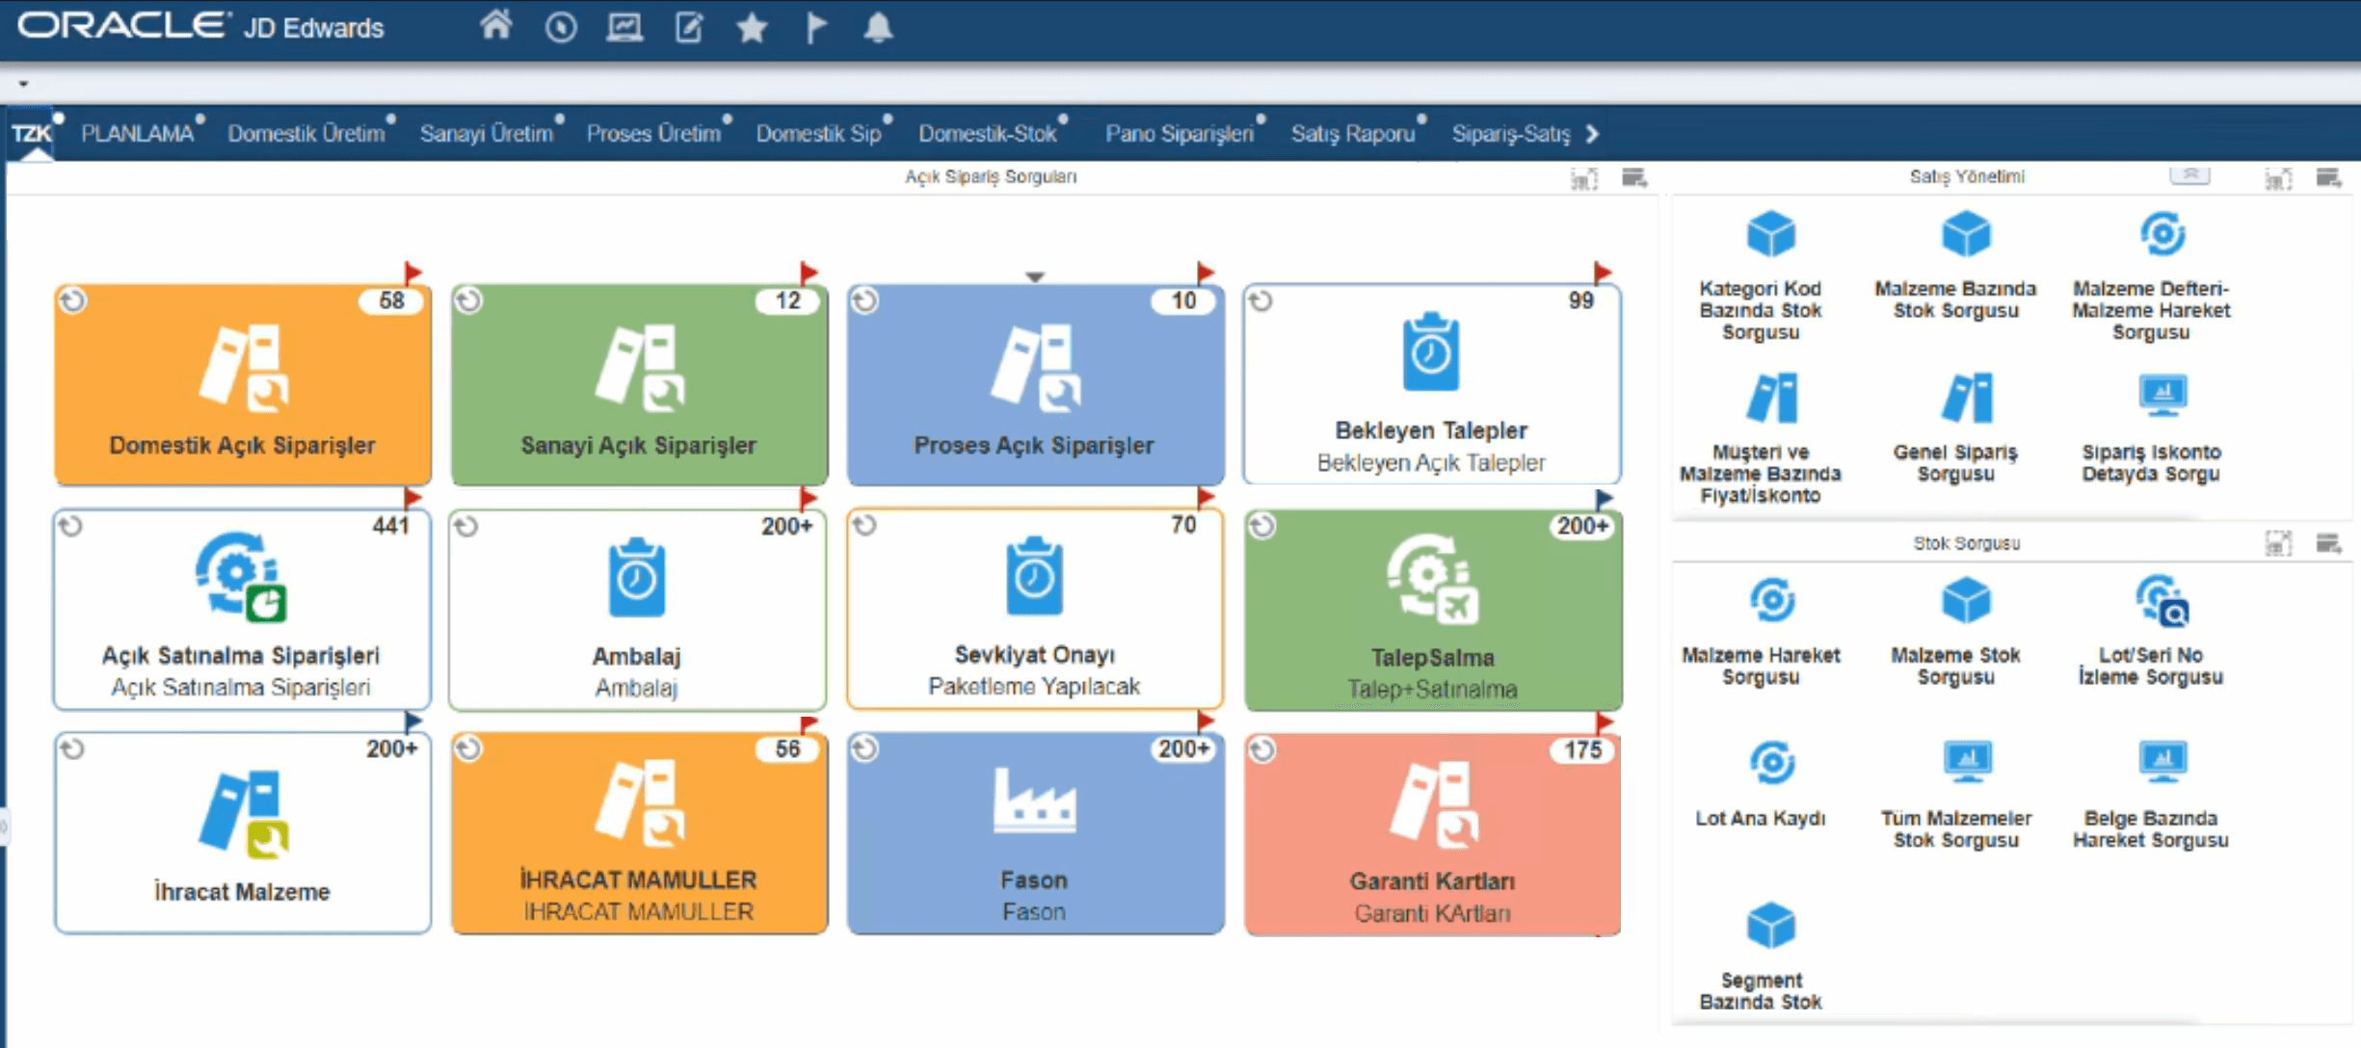Open the Watchlists flag icon in header
Viewport: 2361px width, 1048px height.
click(815, 27)
